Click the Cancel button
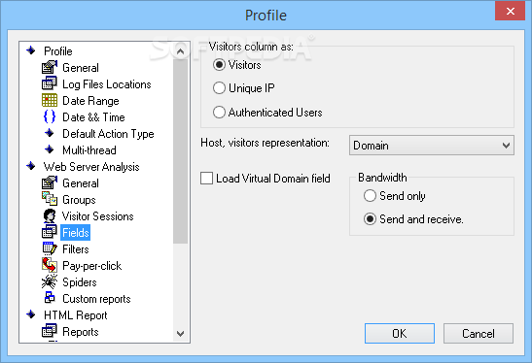Screen dimensions: 532x363 (x=479, y=333)
